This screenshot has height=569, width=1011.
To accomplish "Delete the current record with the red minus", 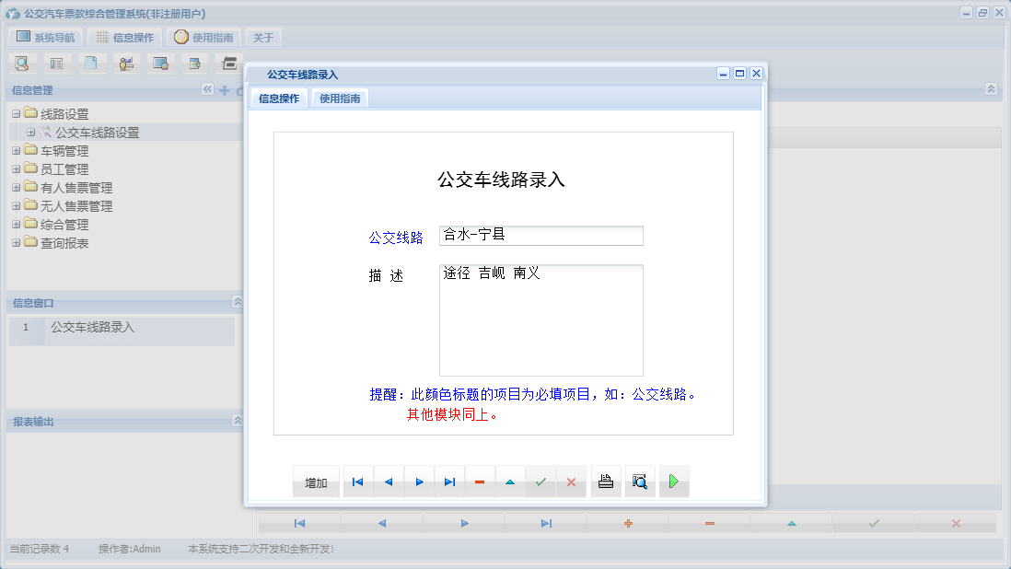I will pyautogui.click(x=480, y=481).
